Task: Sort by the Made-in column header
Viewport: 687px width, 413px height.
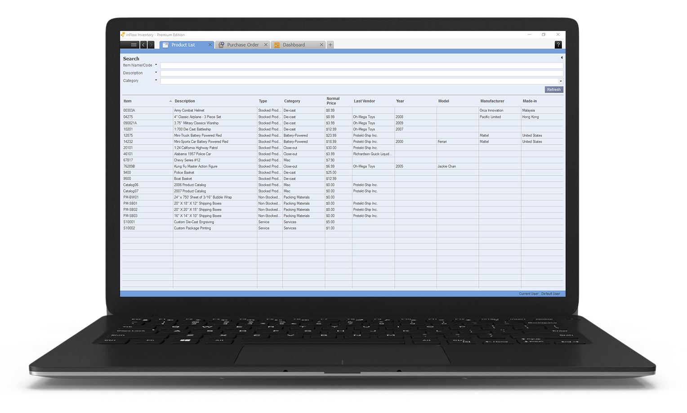Action: tap(542, 101)
